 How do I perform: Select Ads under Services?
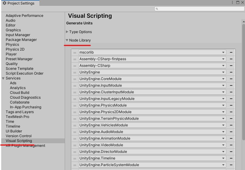[x=13, y=83]
